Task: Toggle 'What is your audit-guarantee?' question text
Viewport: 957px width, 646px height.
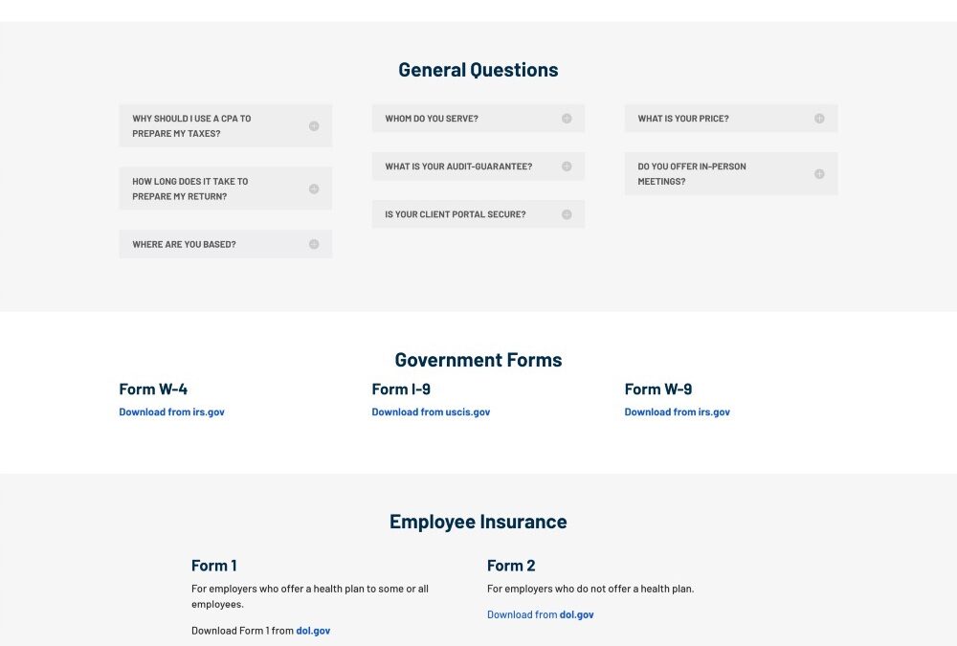Action: (458, 167)
